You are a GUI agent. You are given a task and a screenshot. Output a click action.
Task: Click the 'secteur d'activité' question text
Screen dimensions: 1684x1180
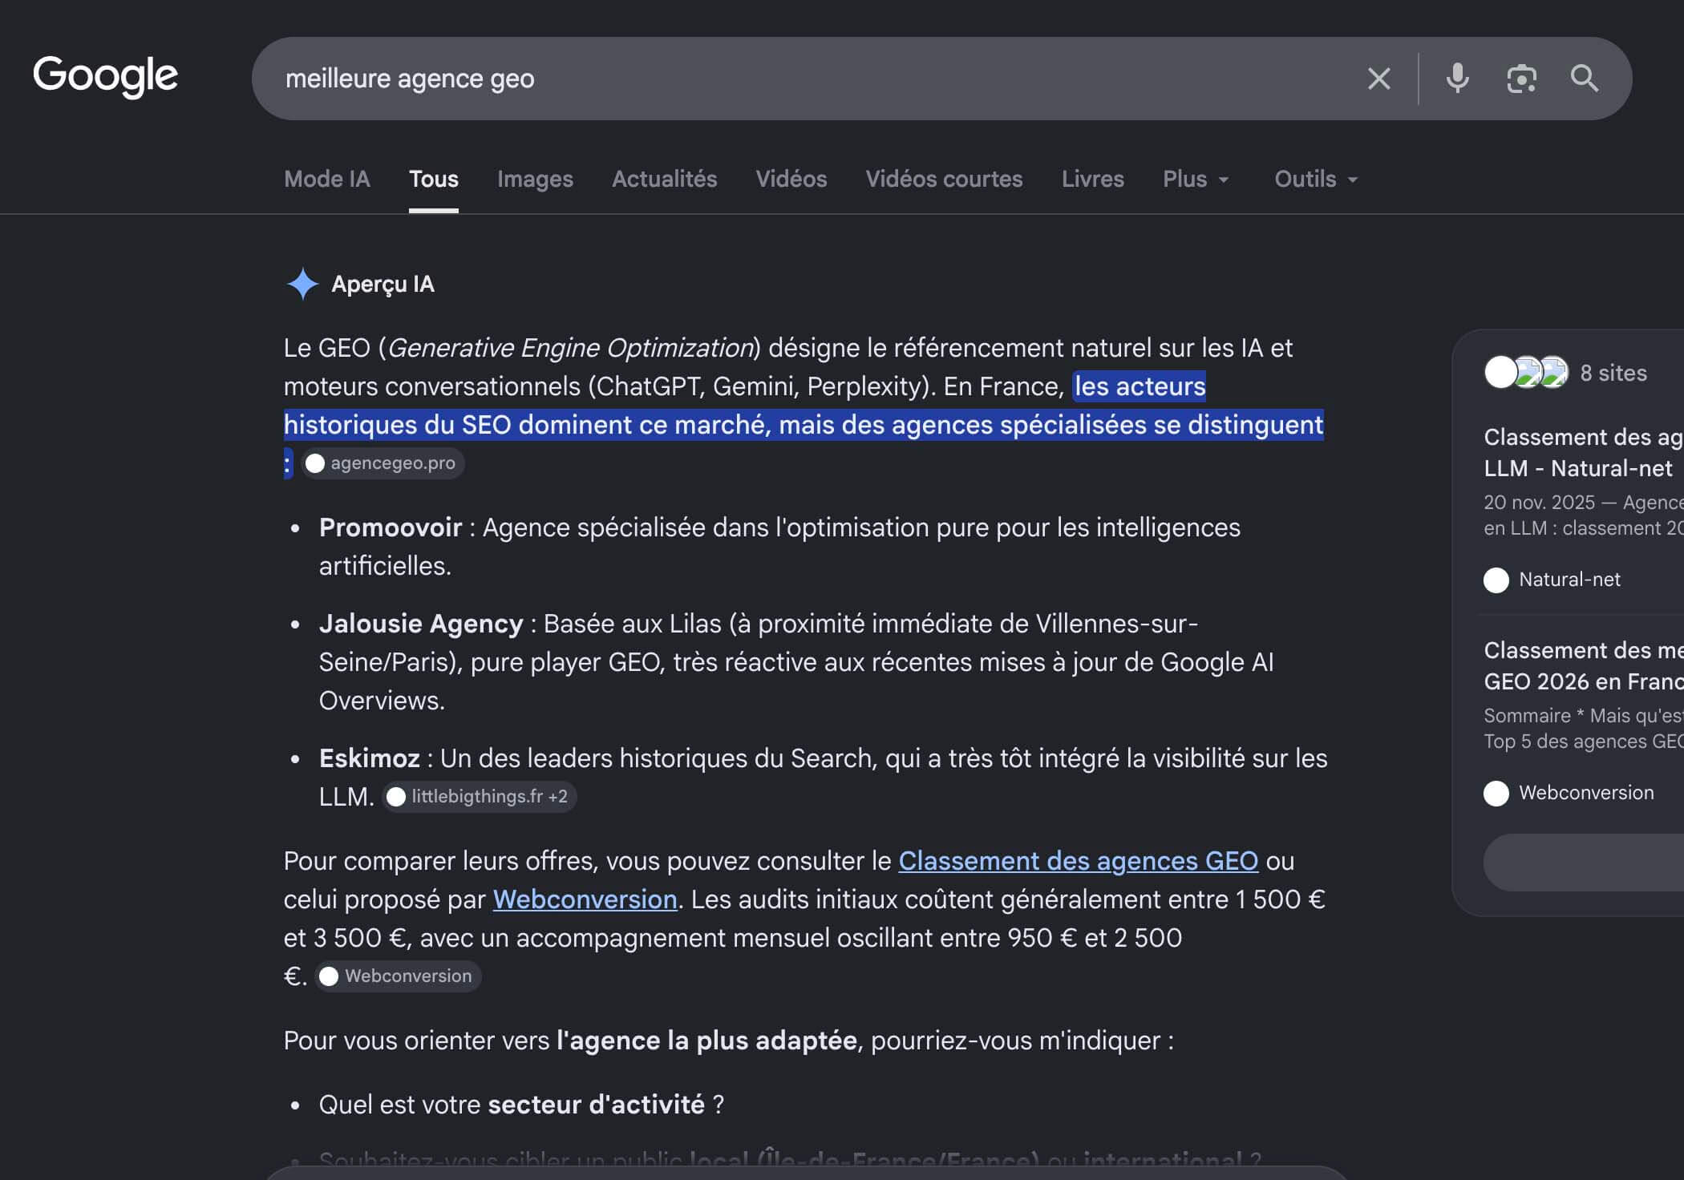tap(596, 1105)
